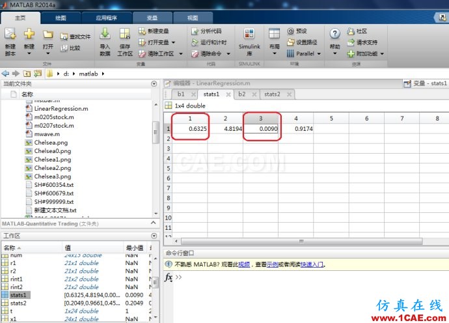The height and width of the screenshot is (323, 449).
Task: Click the Help (帮助) question mark icon
Action: tap(334, 34)
